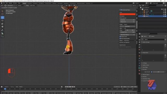Viewport: 167px width, 94px height.
Task: Select the Add Cube tool
Action: [x=2, y=37]
